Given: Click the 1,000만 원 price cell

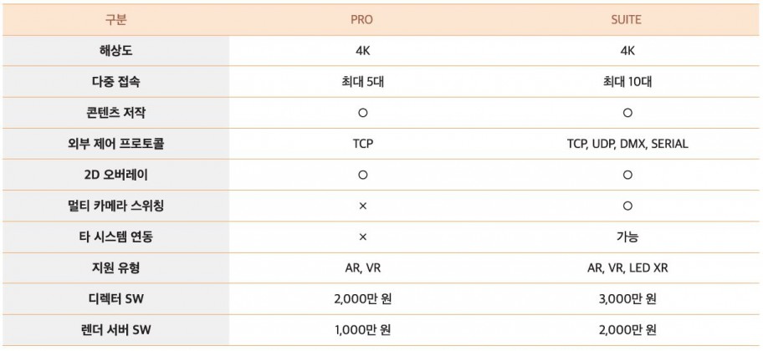Looking at the screenshot, I should tap(362, 329).
